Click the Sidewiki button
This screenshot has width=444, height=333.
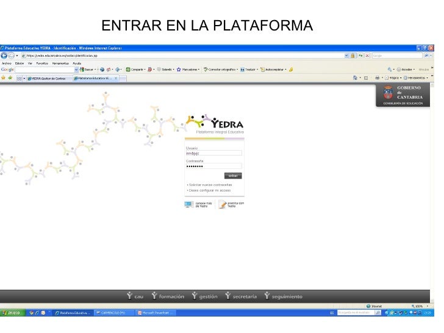click(165, 70)
